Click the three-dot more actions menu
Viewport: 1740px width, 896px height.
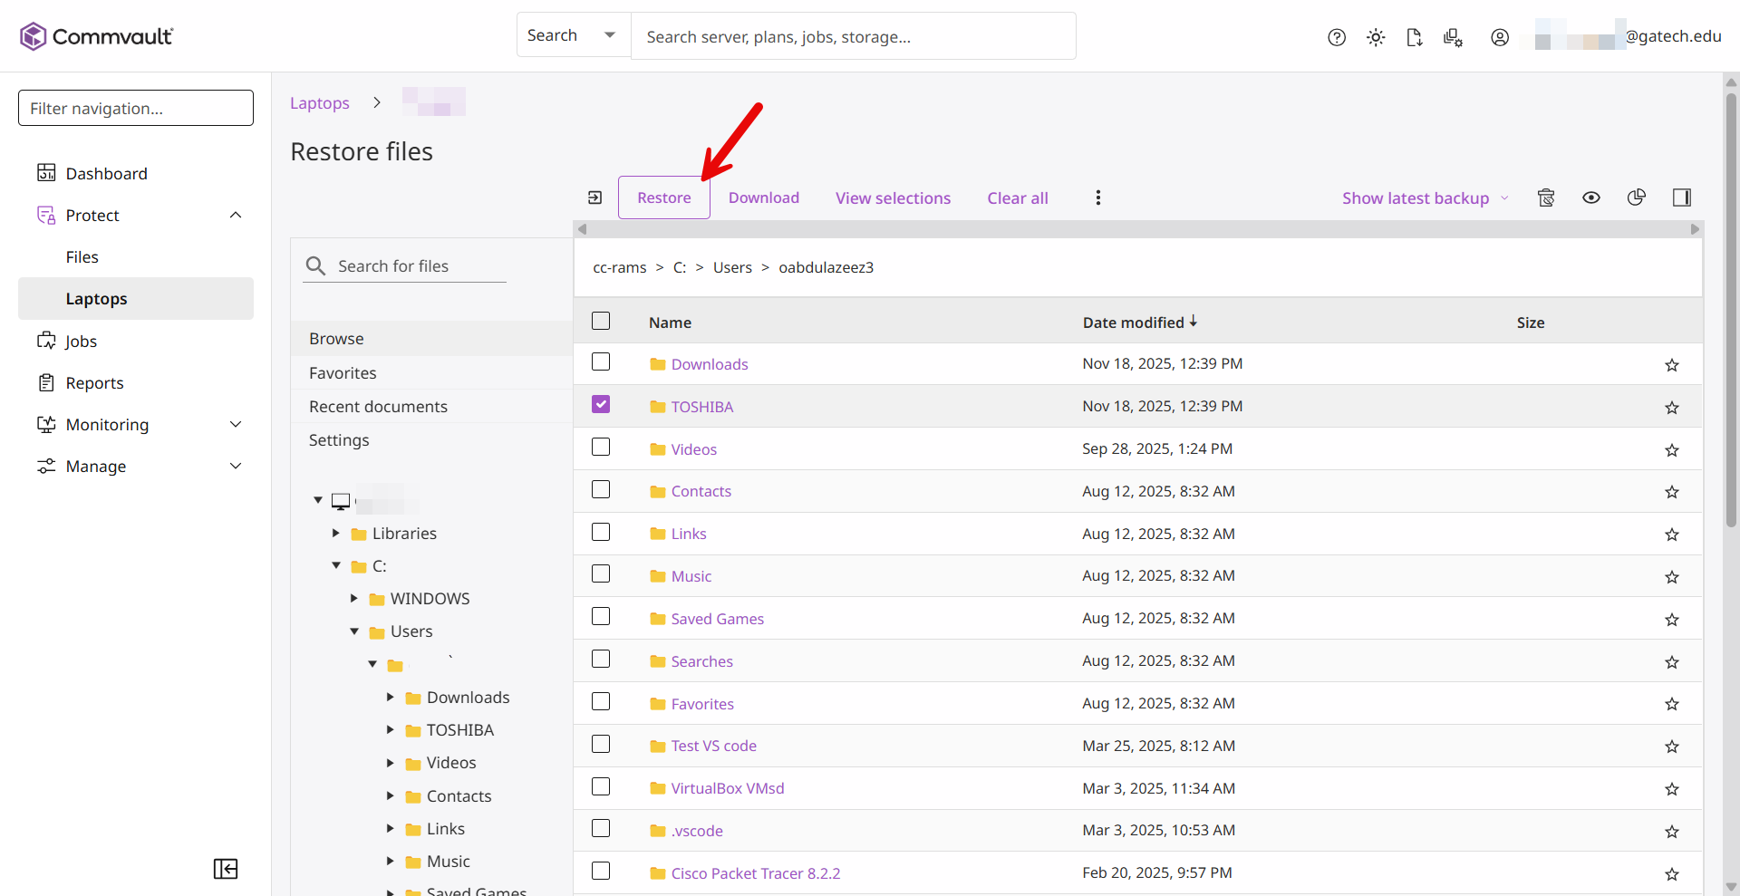tap(1097, 198)
